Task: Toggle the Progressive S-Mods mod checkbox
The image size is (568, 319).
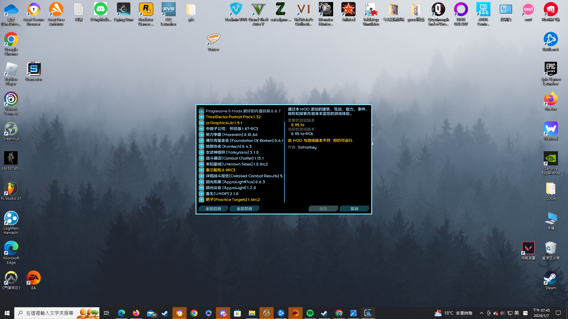Action: point(201,111)
